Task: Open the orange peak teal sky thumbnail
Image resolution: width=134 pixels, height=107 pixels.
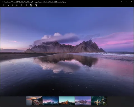Action: (x=67, y=101)
